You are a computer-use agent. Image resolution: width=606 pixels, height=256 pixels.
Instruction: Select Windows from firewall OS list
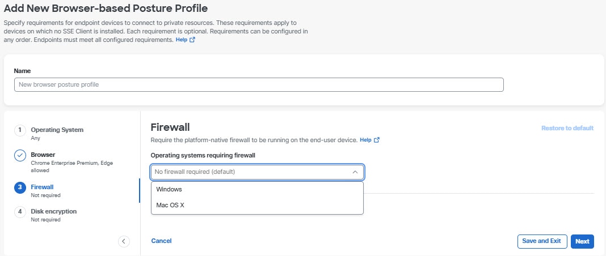click(257, 190)
